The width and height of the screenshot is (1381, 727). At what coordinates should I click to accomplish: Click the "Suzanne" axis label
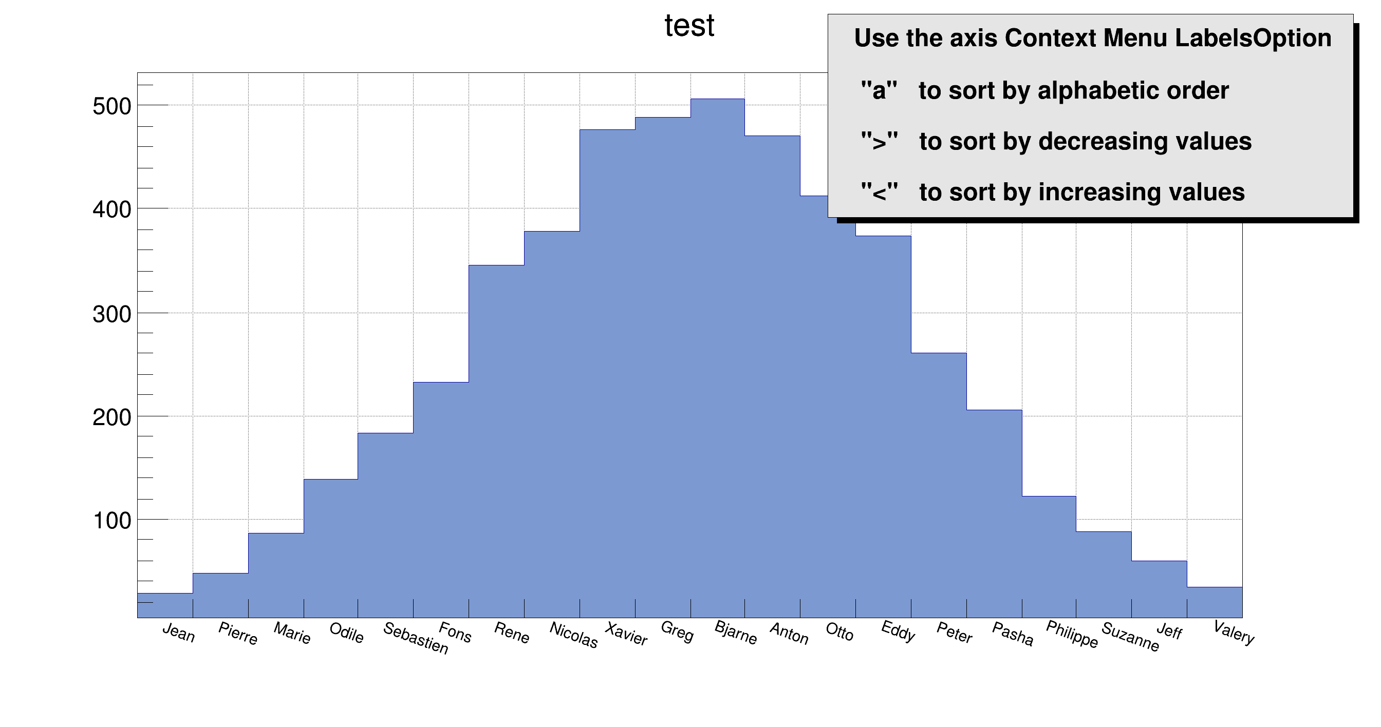pos(1130,637)
